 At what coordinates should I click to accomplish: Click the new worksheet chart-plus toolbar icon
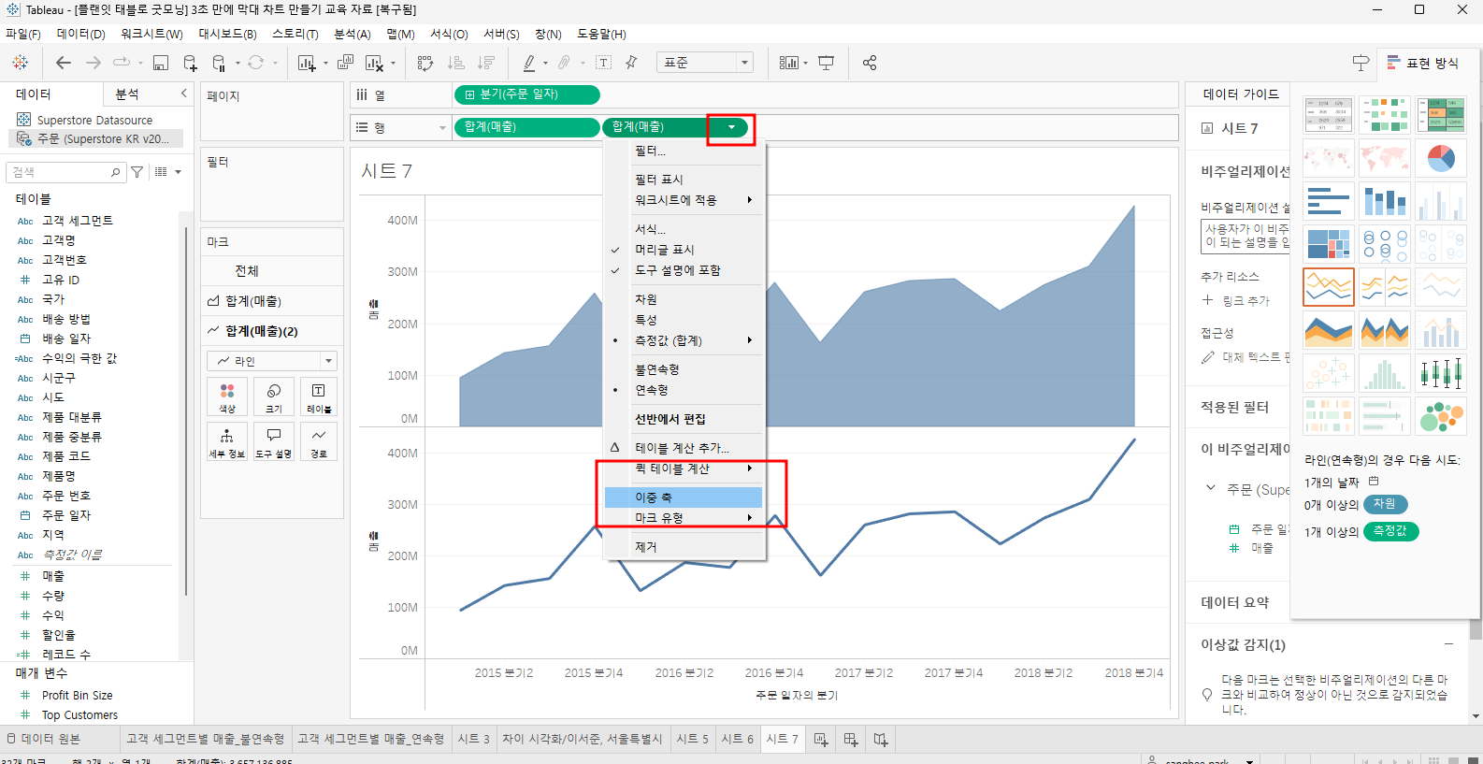pyautogui.click(x=306, y=63)
